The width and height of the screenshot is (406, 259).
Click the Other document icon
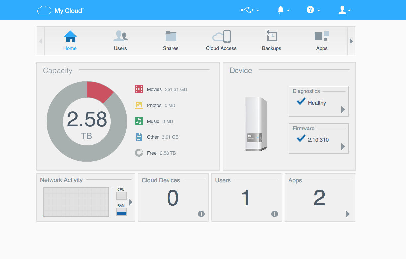click(x=139, y=137)
